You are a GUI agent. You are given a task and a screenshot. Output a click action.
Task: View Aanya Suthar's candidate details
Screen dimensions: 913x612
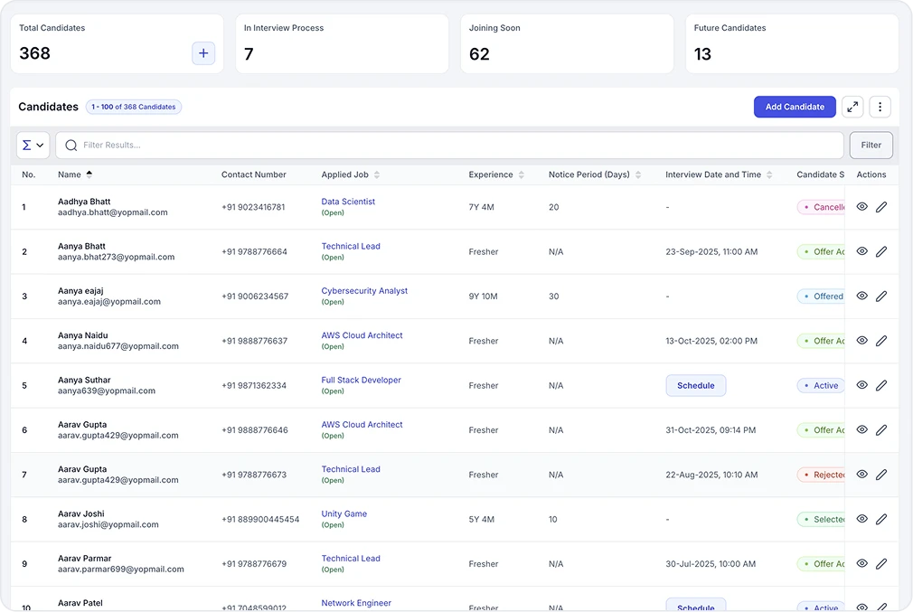[861, 385]
